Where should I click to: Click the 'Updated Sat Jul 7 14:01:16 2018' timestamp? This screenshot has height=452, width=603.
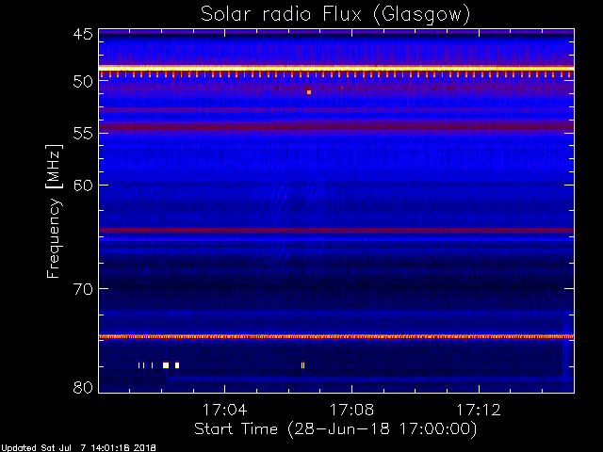click(x=78, y=448)
